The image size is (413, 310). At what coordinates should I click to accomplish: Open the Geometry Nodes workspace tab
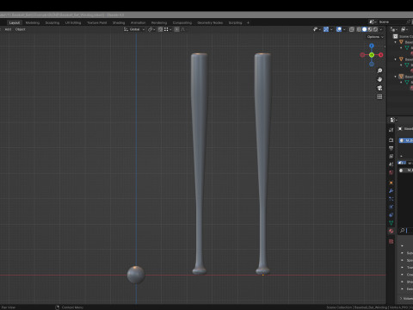[210, 22]
